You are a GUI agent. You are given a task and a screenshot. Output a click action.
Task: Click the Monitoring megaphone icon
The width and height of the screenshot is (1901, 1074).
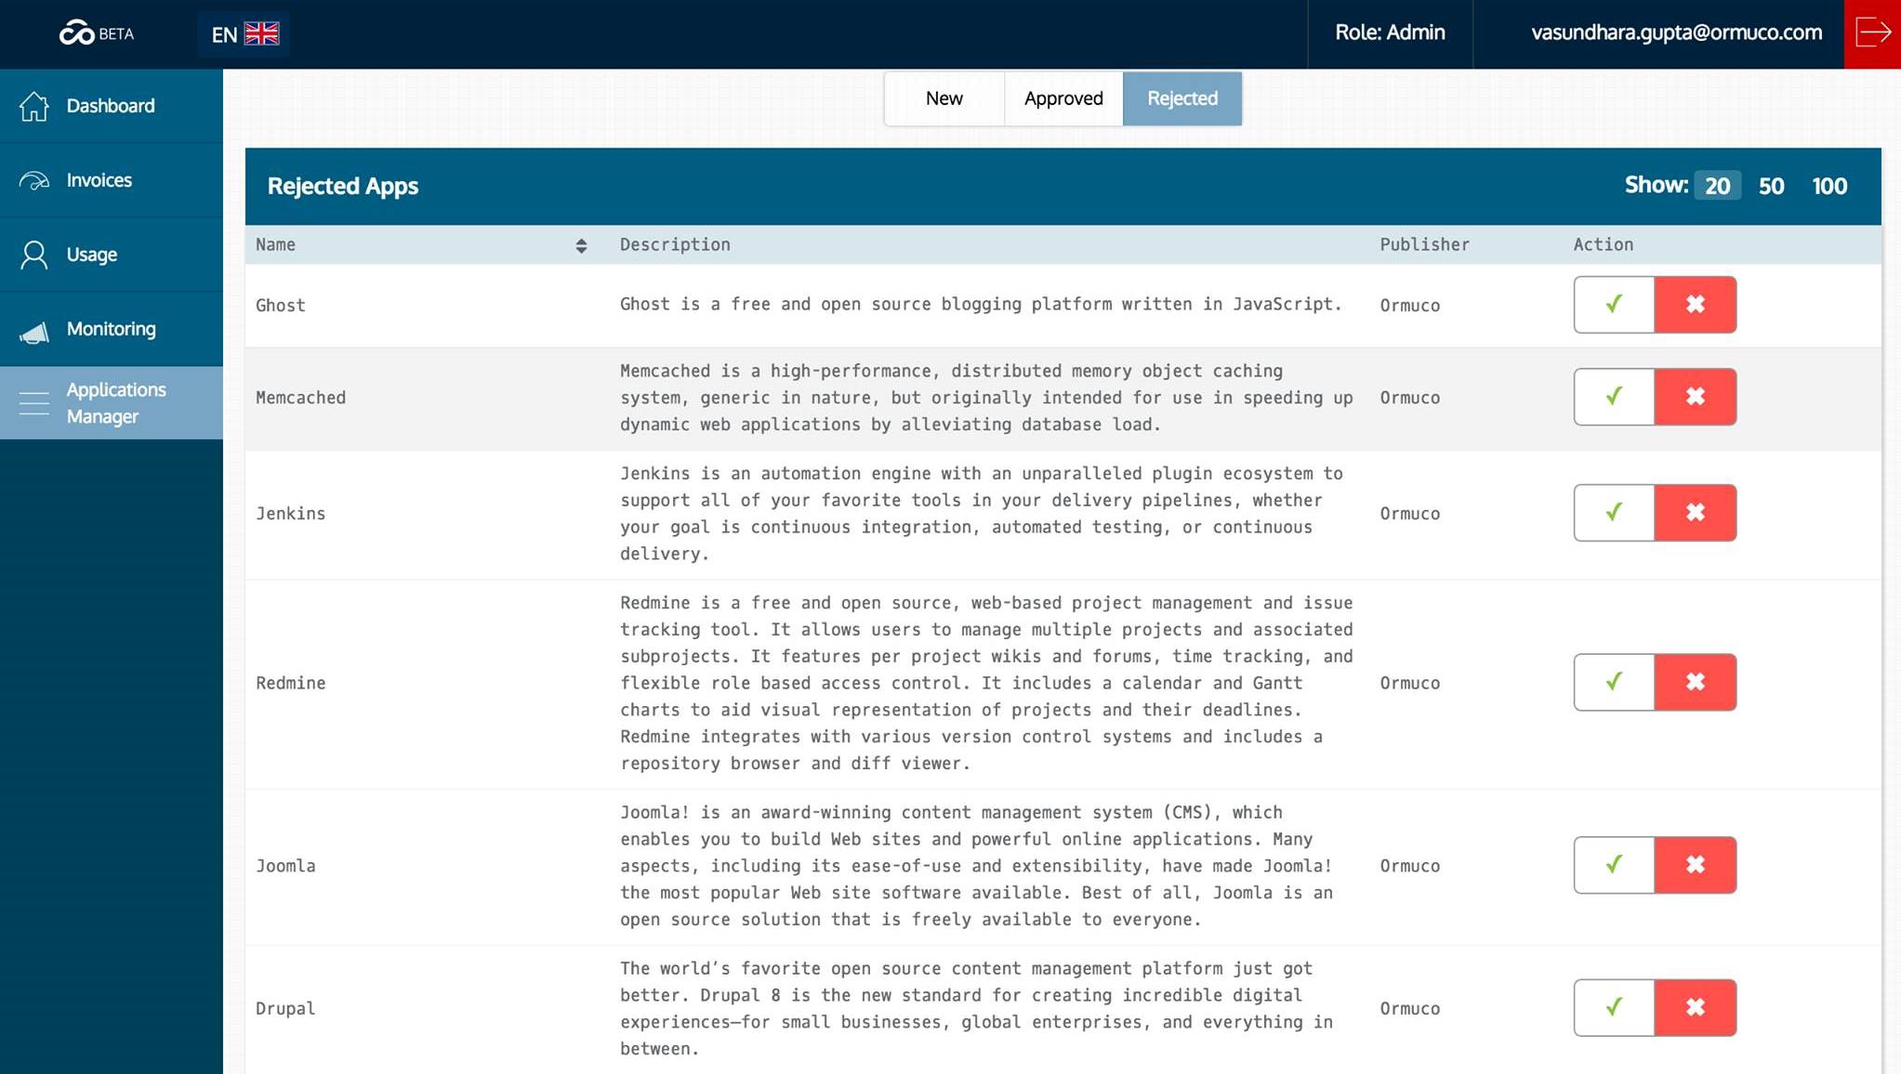(x=34, y=331)
